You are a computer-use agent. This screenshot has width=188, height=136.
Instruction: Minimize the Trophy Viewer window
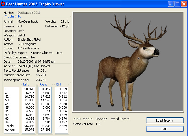171,4
